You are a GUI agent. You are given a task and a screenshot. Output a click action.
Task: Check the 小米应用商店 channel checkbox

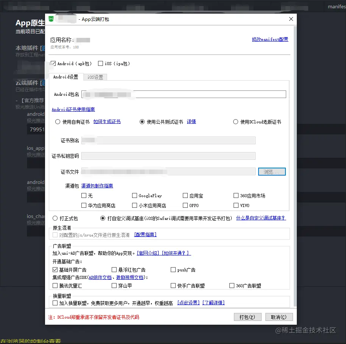point(134,205)
